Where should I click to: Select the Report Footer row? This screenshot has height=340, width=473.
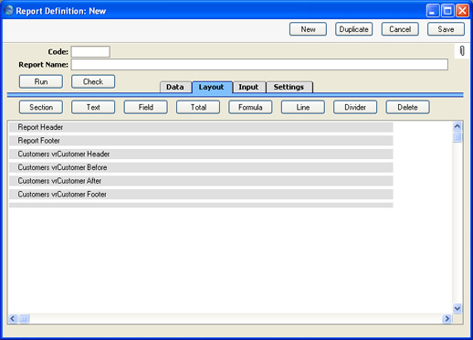[x=201, y=141]
